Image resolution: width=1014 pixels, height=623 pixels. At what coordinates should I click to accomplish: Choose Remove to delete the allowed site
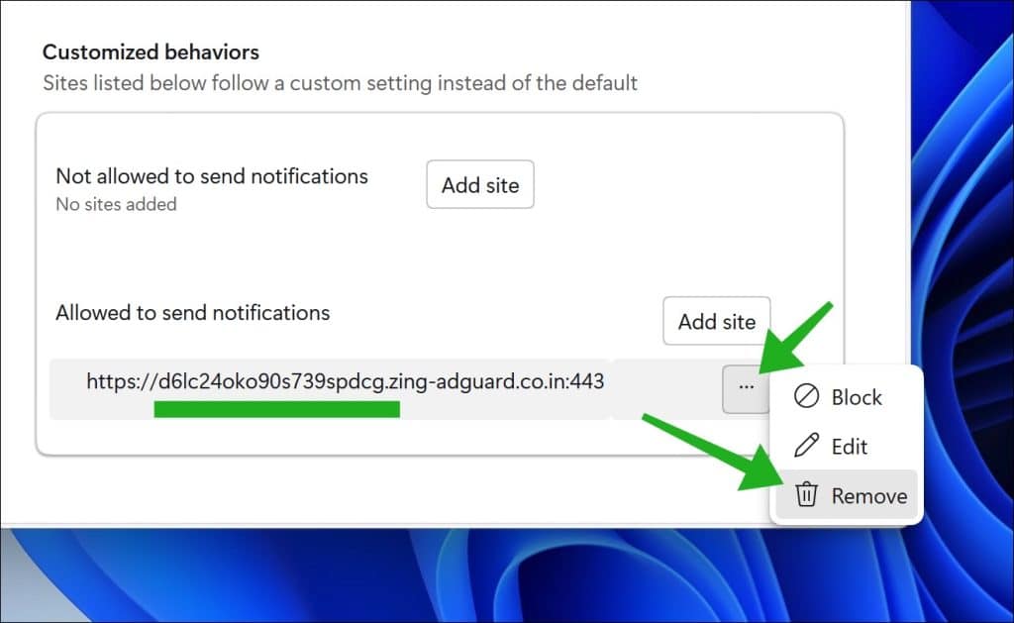click(867, 494)
